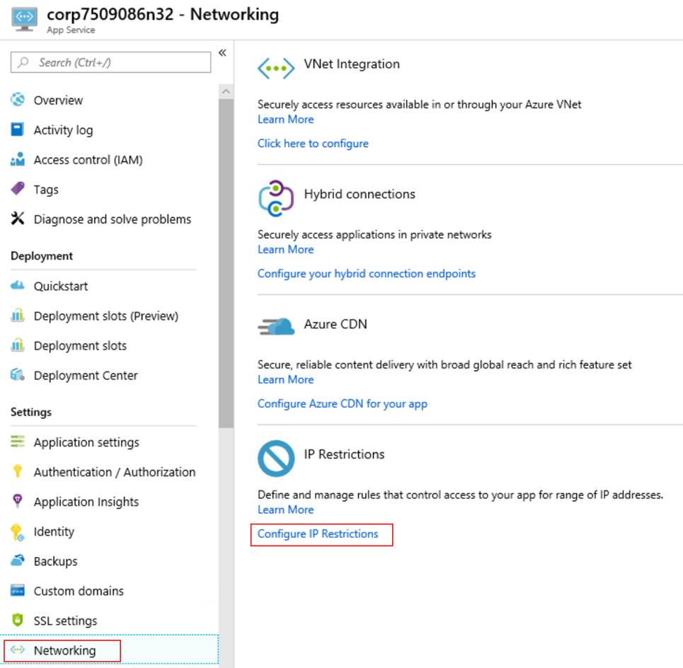Open Configure your hybrid connection endpoints
683x668 pixels.
[367, 273]
